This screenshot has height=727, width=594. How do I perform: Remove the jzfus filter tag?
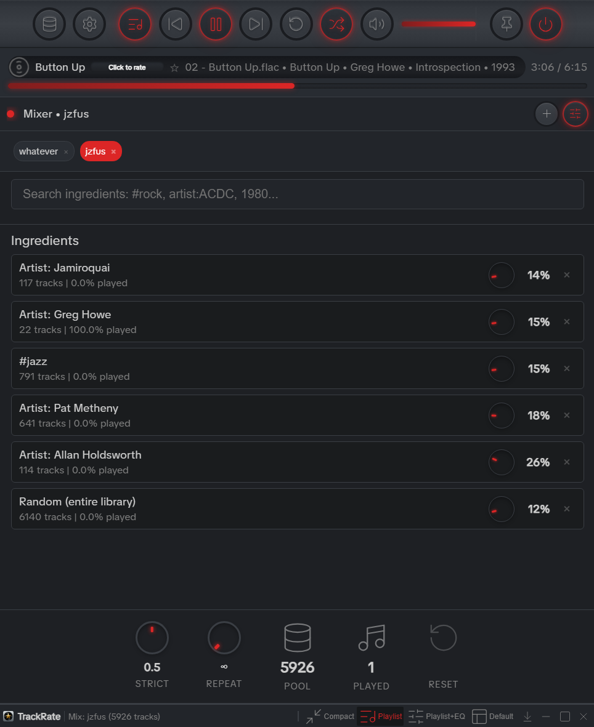click(113, 151)
